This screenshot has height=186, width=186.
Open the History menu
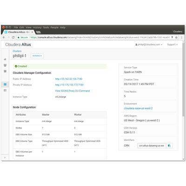click(x=37, y=27)
